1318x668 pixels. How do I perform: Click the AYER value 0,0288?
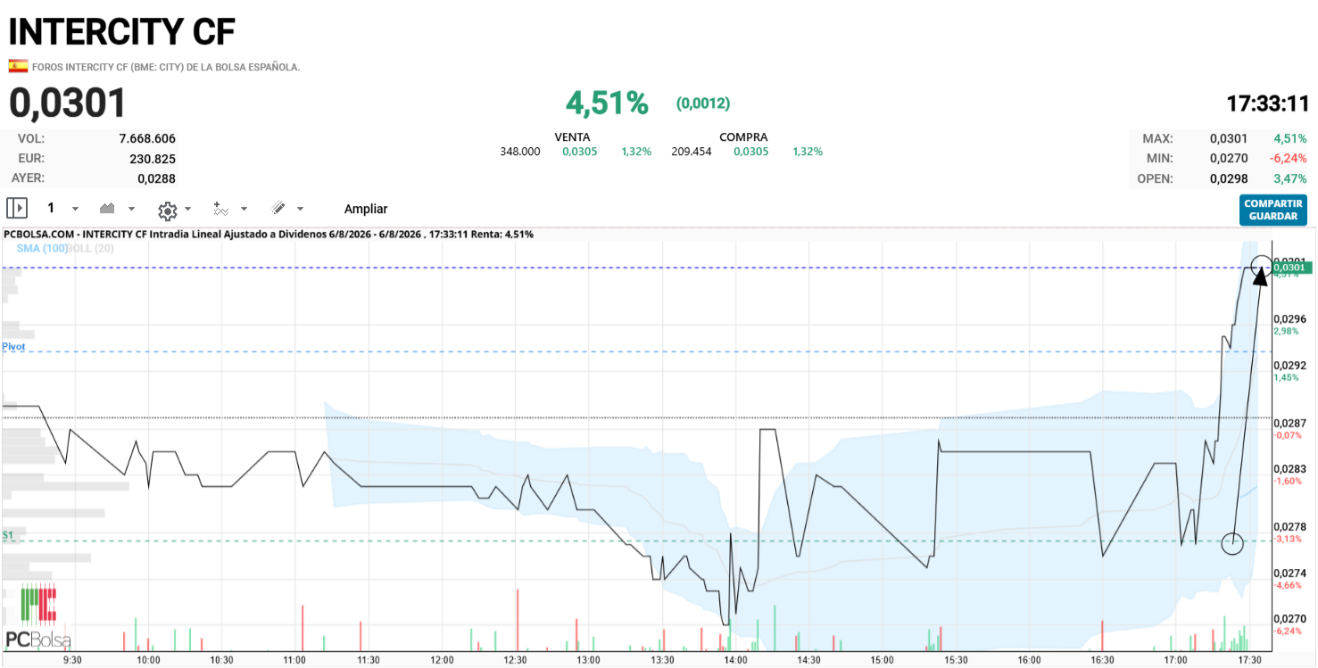(x=157, y=178)
